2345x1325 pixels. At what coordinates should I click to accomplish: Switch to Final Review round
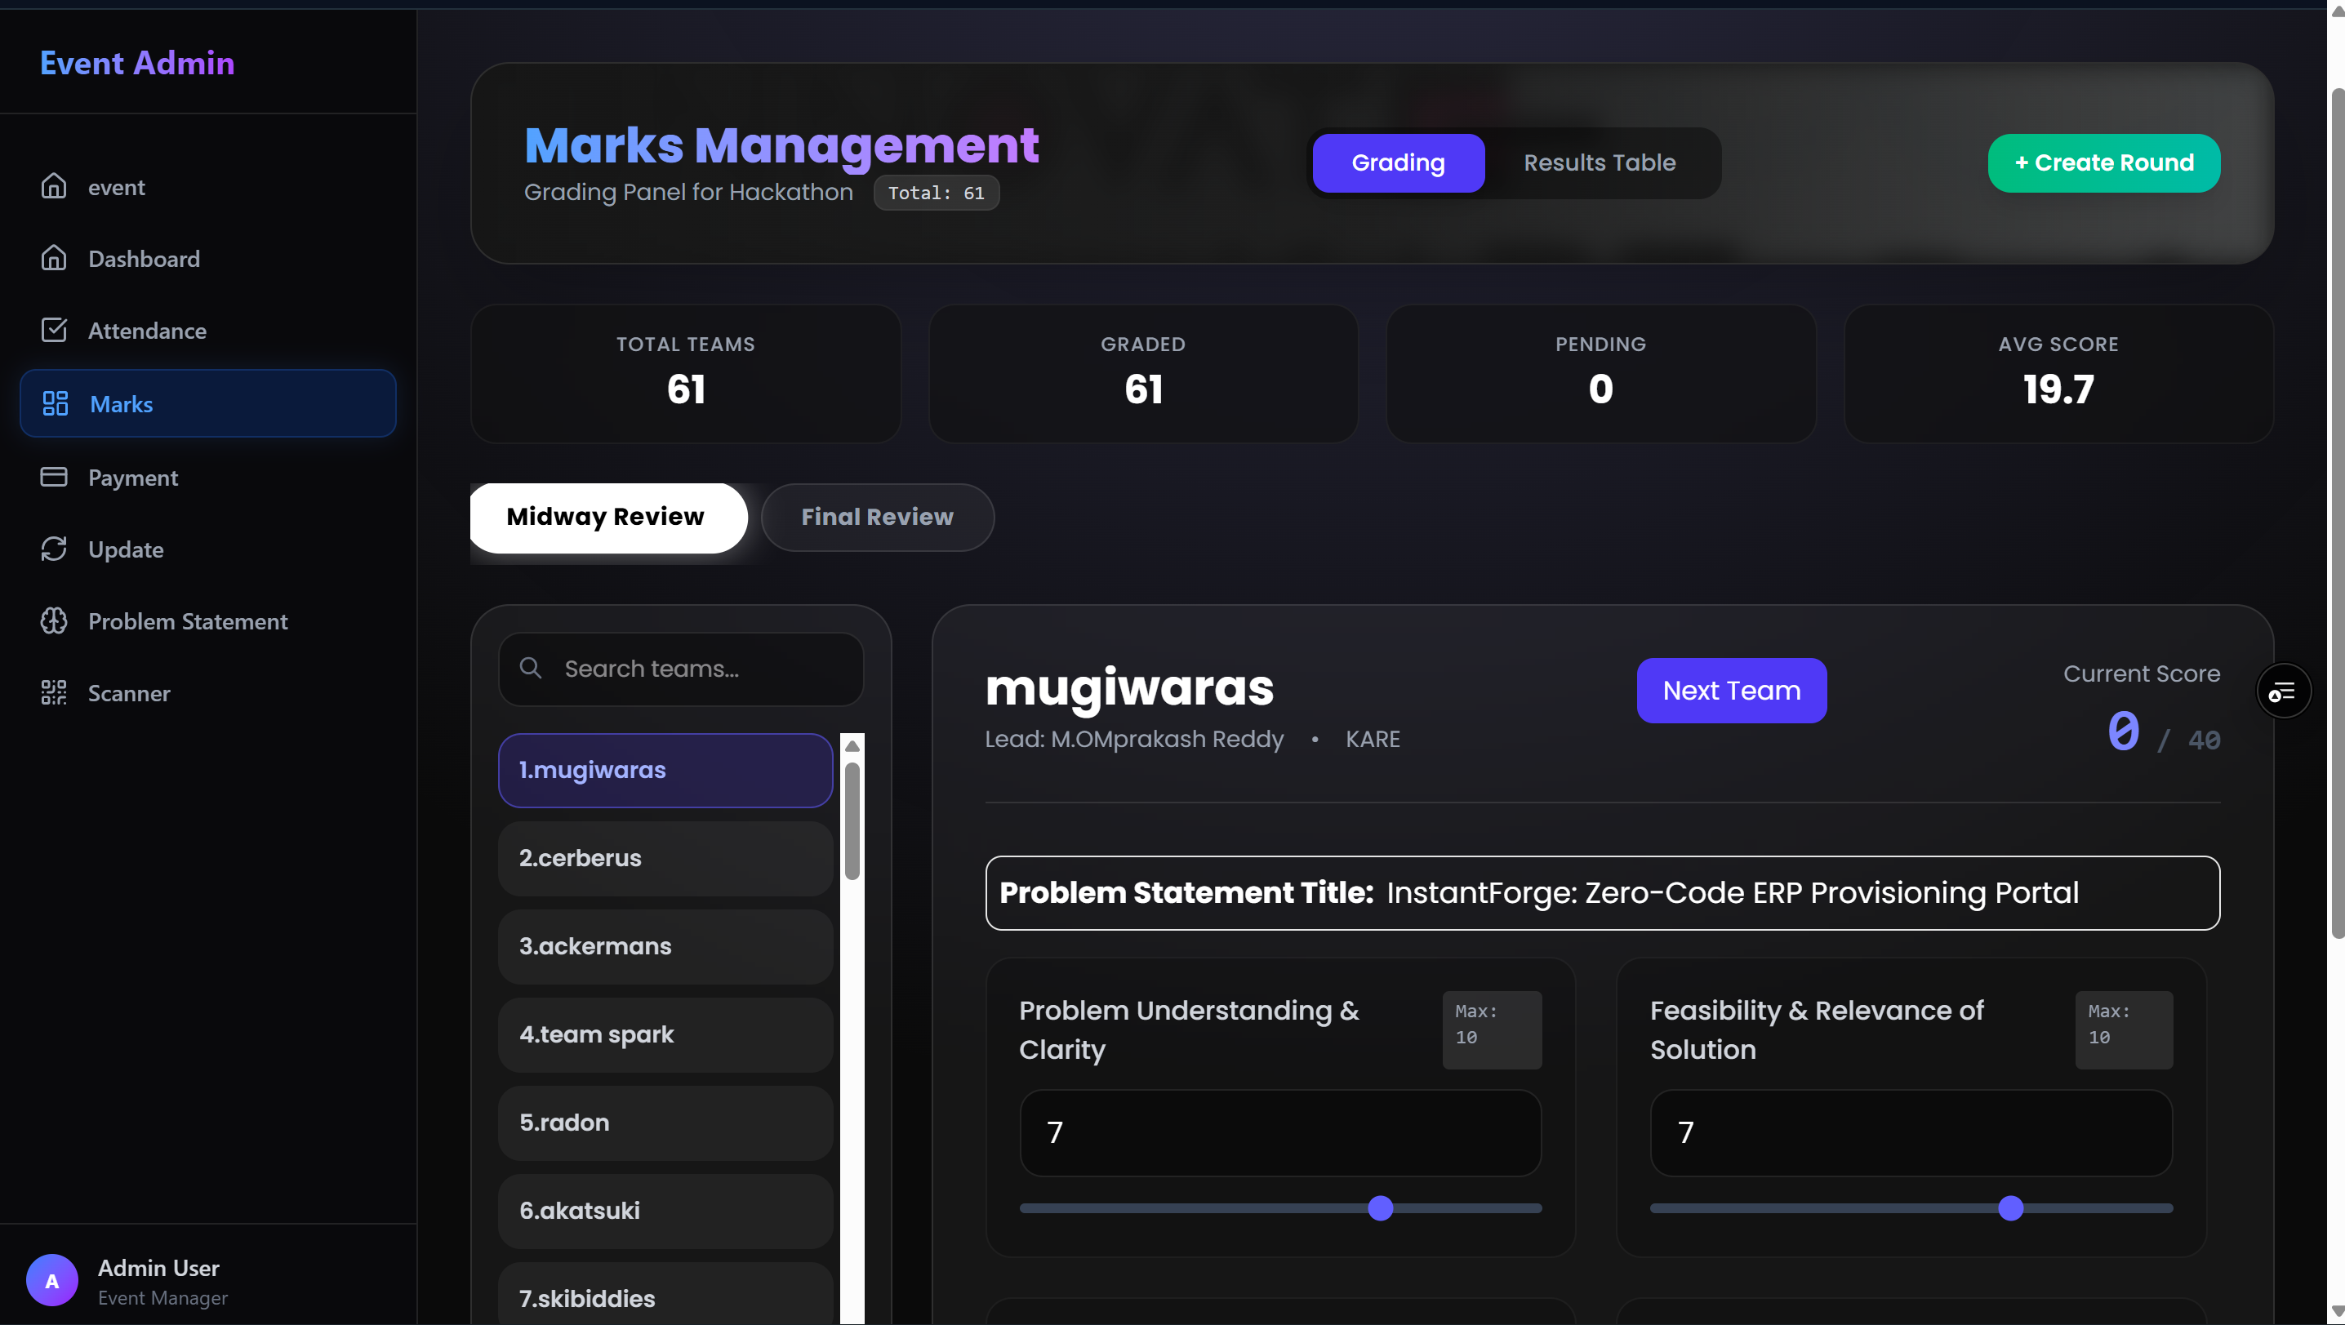877,517
